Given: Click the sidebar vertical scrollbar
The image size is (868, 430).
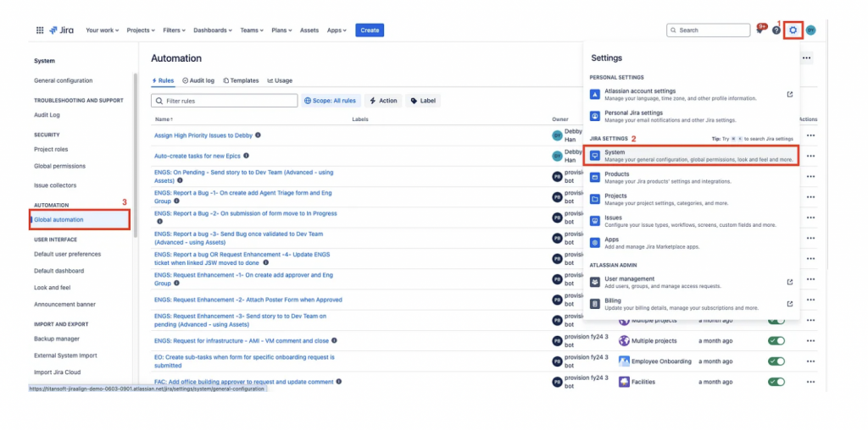Looking at the screenshot, I should pyautogui.click(x=135, y=155).
